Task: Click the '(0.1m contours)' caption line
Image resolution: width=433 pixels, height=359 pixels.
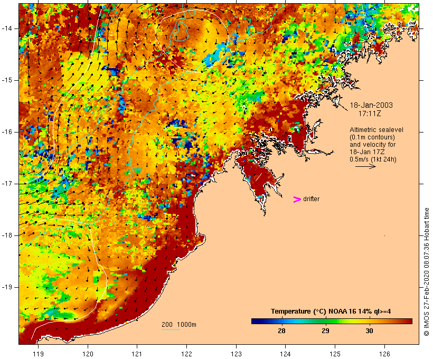Action: coord(372,137)
